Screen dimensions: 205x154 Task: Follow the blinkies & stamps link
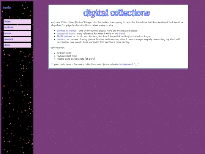pos(66,31)
